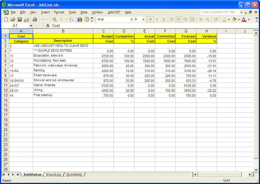Viewport: 260px width, 184px height.
Task: Open the File menu
Action: point(13,12)
